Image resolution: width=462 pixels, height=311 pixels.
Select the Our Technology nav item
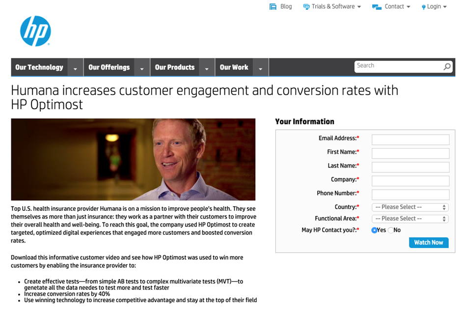tap(39, 67)
